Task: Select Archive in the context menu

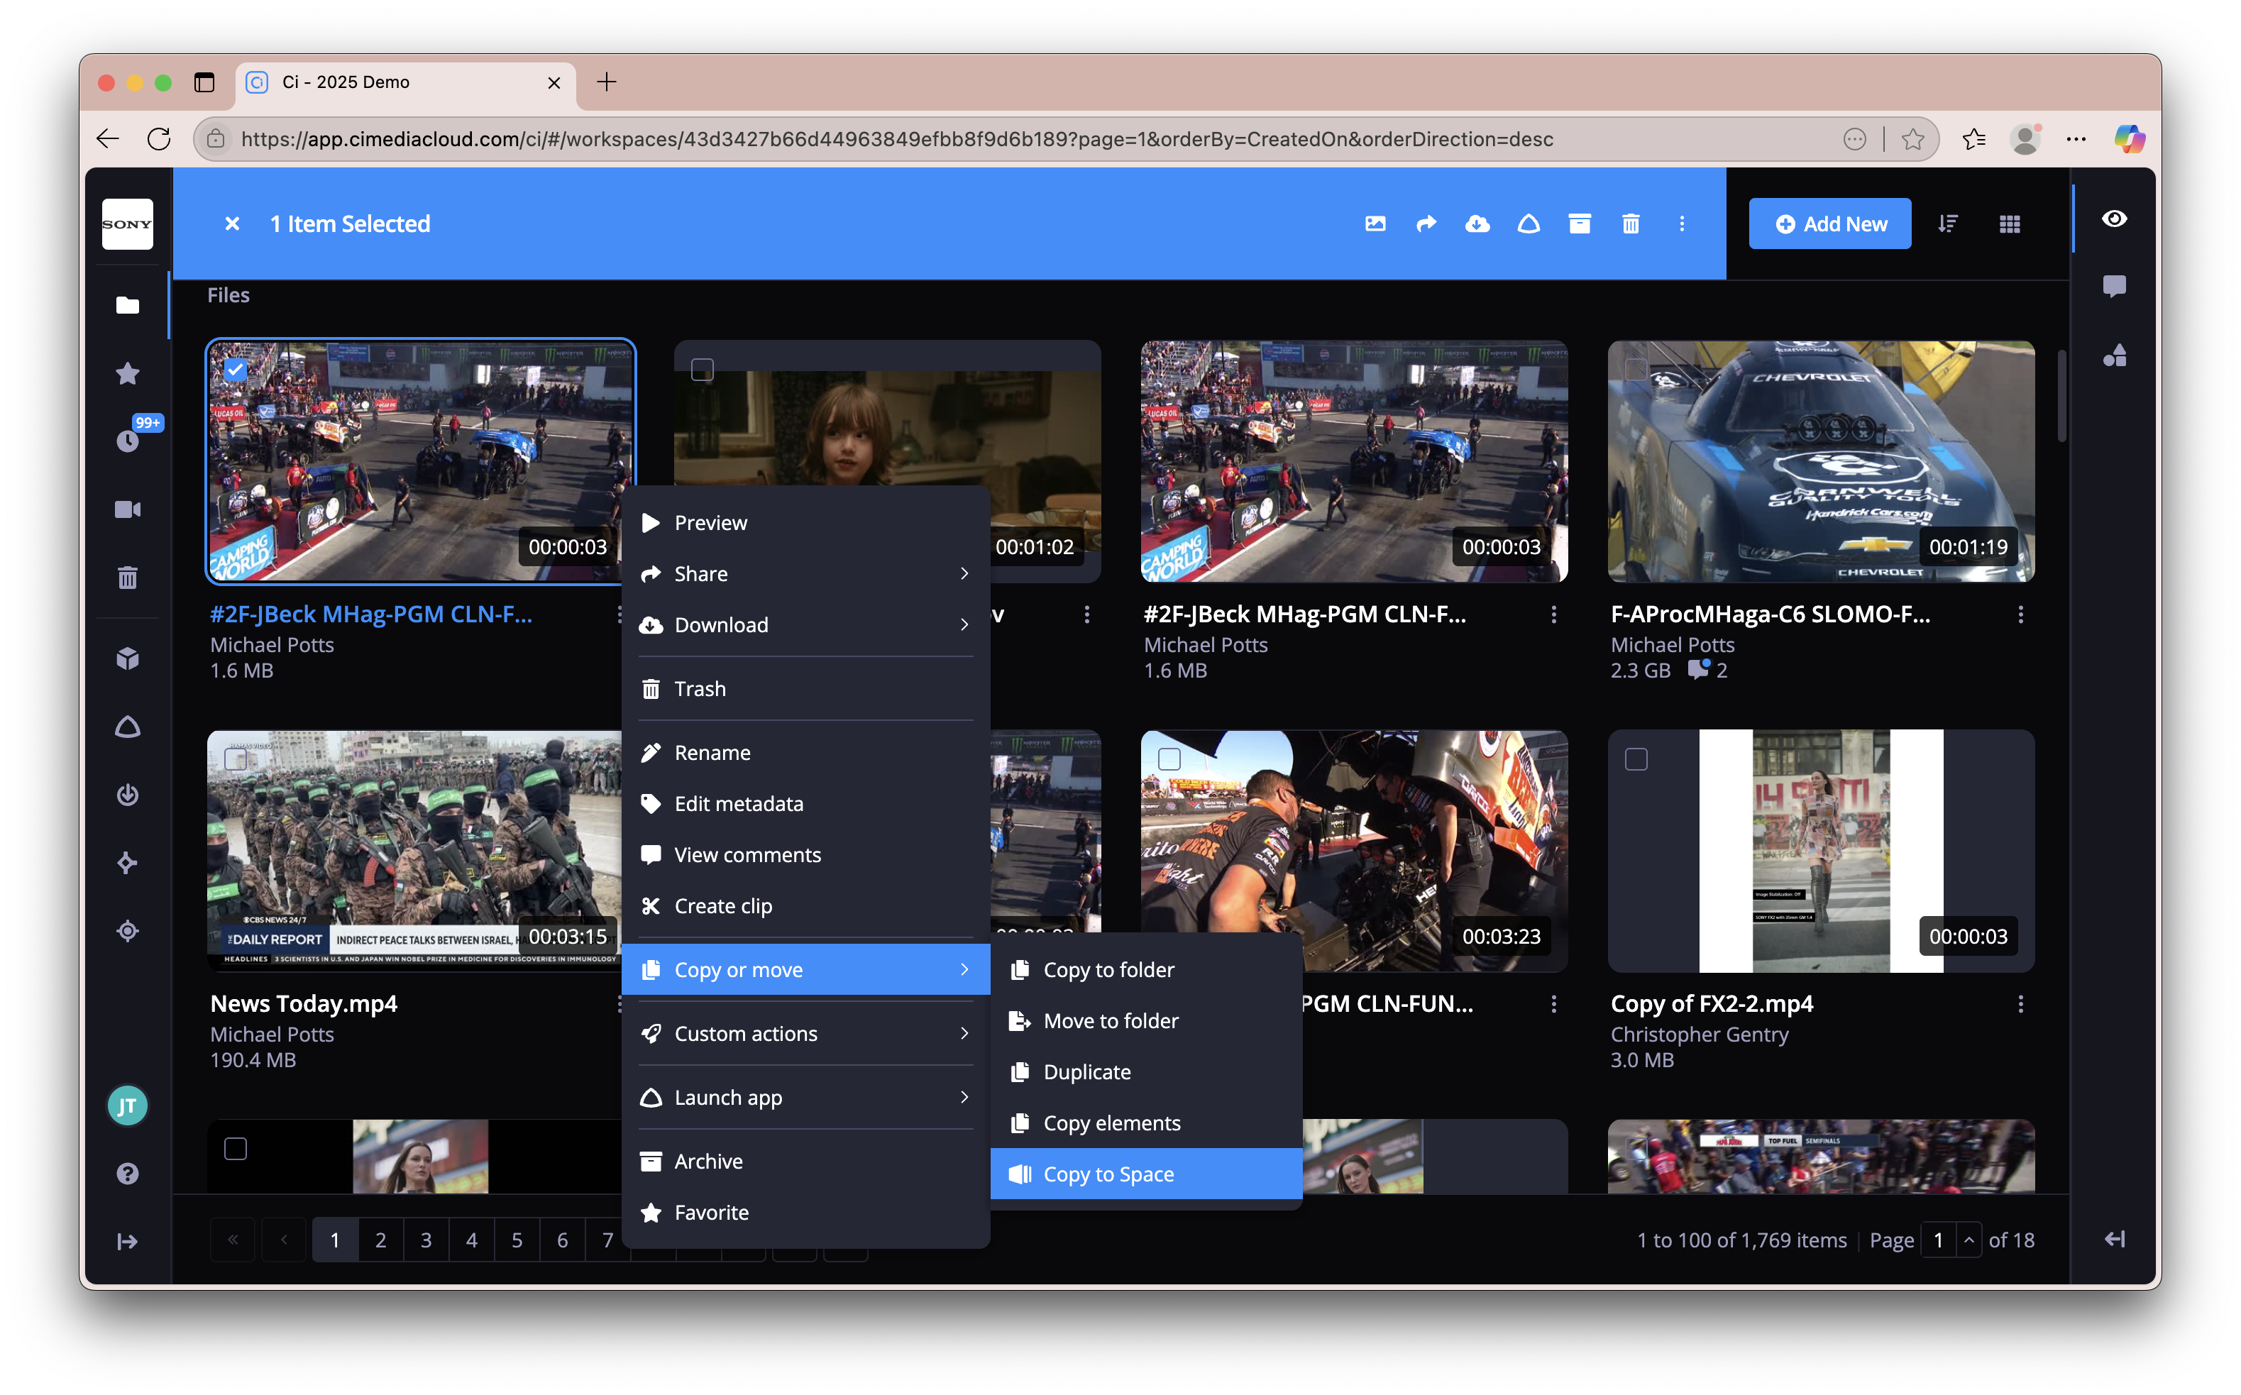Action: tap(806, 1162)
